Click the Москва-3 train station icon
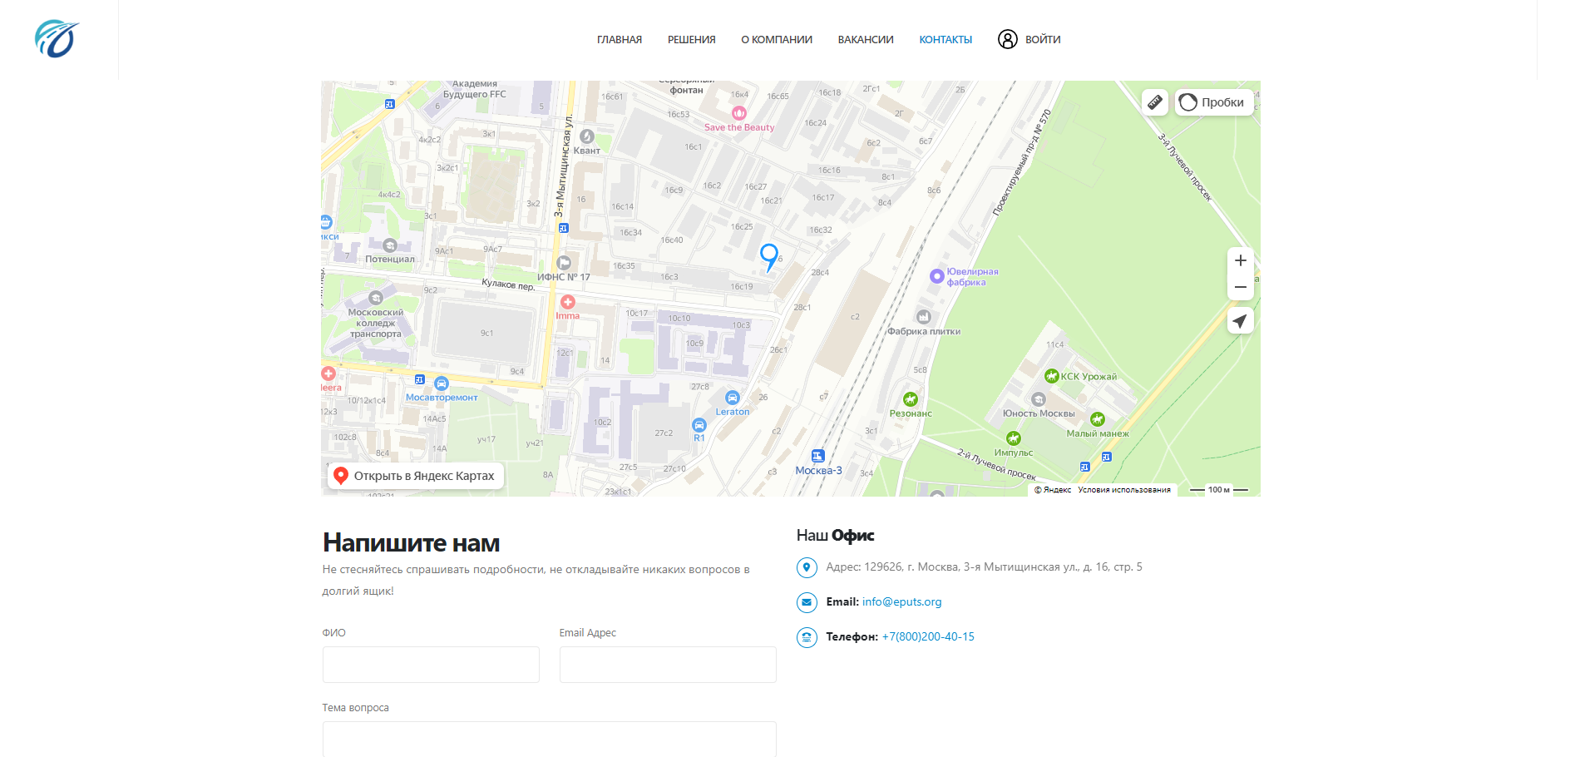 [818, 456]
